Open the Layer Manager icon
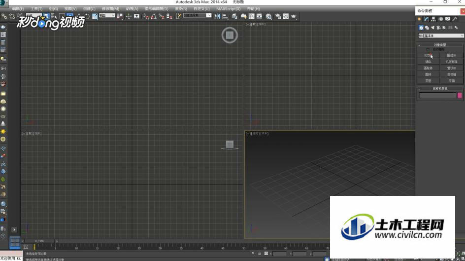 tap(234, 16)
